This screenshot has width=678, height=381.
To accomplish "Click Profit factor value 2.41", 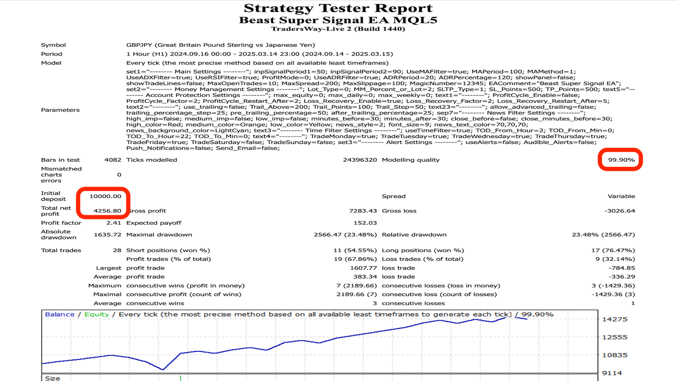I will [114, 223].
